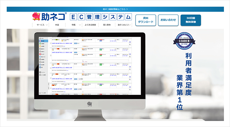Image resolution: width=230 pixels, height=127 pixels.
Task: Start the 30日間無料体験 trial button
Action: tap(190, 20)
